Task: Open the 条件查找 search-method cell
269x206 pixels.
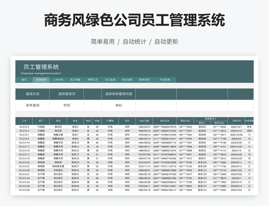Action: [x=32, y=105]
